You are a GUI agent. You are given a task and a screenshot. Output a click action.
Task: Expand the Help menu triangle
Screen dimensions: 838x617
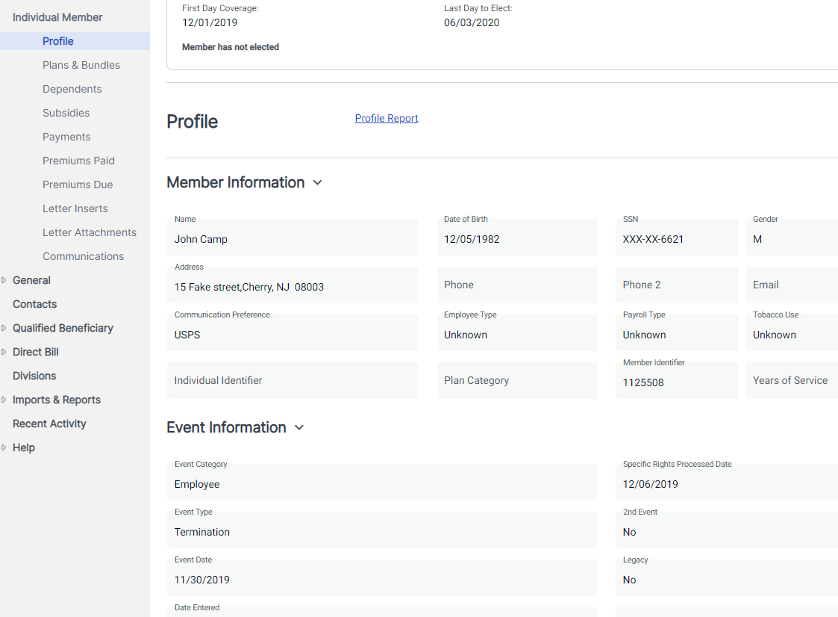point(4,447)
